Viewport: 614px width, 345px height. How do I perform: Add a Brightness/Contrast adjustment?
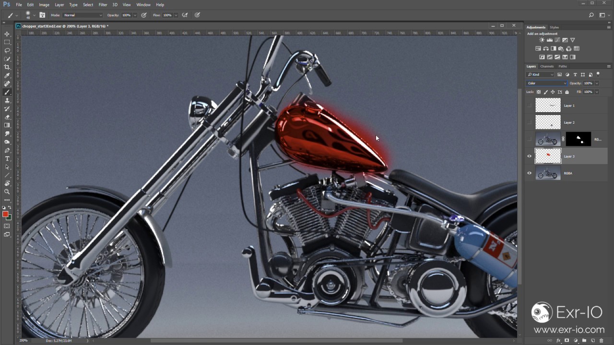pyautogui.click(x=542, y=40)
